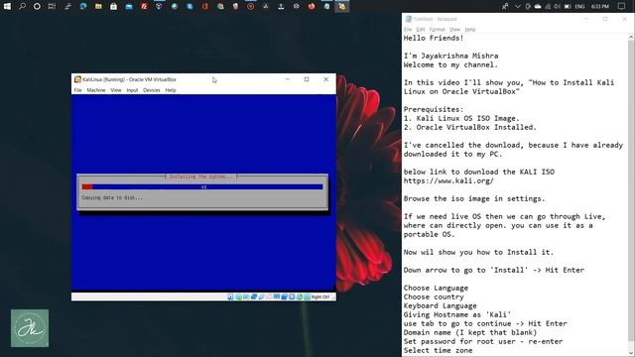Click the 'Hello Friends!' line in Notepad
635x357 pixels.
coord(434,38)
